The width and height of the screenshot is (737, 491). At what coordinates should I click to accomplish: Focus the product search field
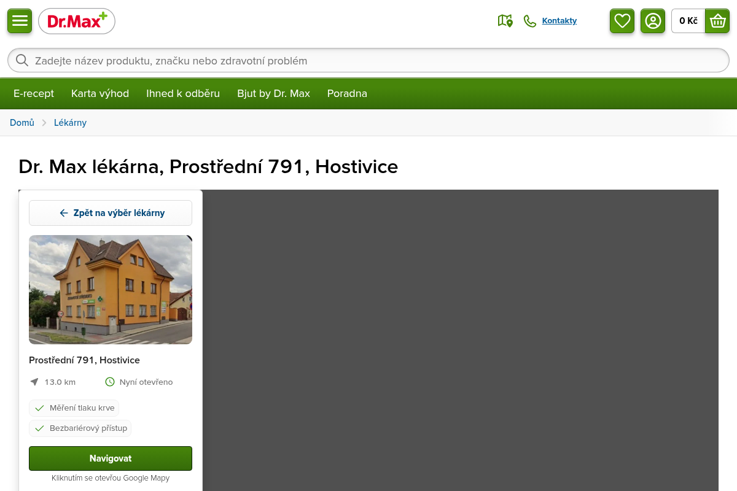click(x=368, y=60)
